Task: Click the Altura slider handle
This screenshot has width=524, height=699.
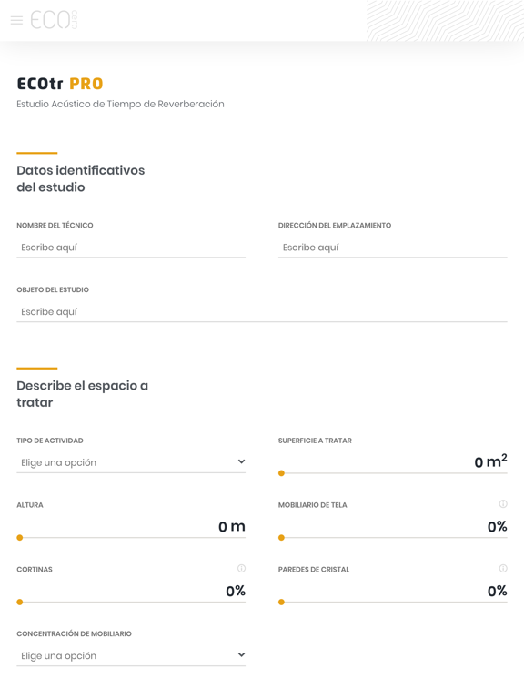Action: coord(20,538)
